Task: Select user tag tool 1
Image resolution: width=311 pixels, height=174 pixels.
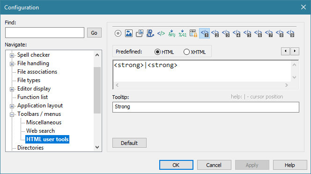Action: [x=205, y=33]
